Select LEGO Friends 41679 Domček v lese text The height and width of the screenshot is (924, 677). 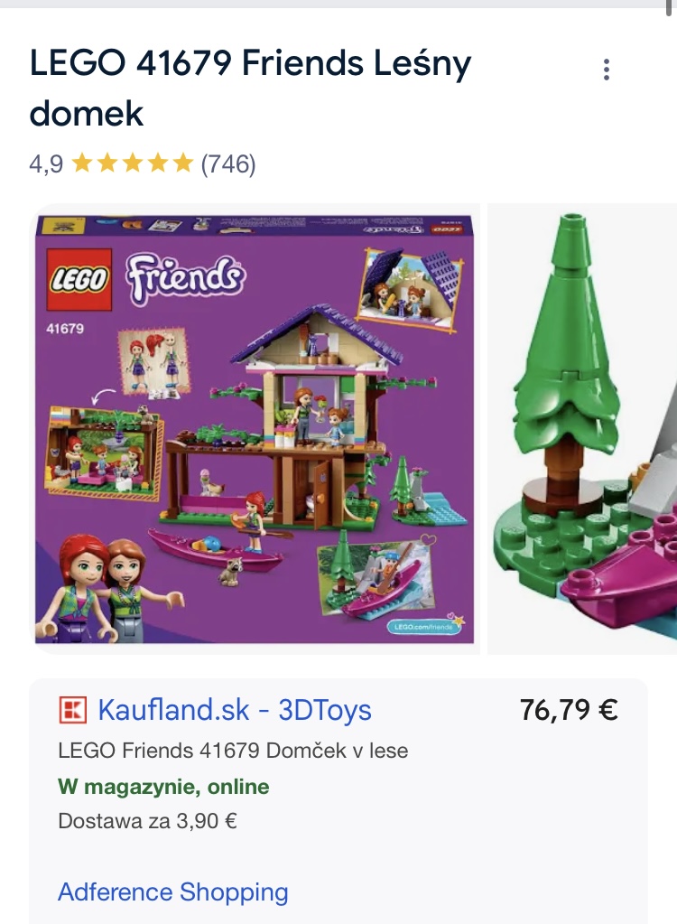point(233,751)
